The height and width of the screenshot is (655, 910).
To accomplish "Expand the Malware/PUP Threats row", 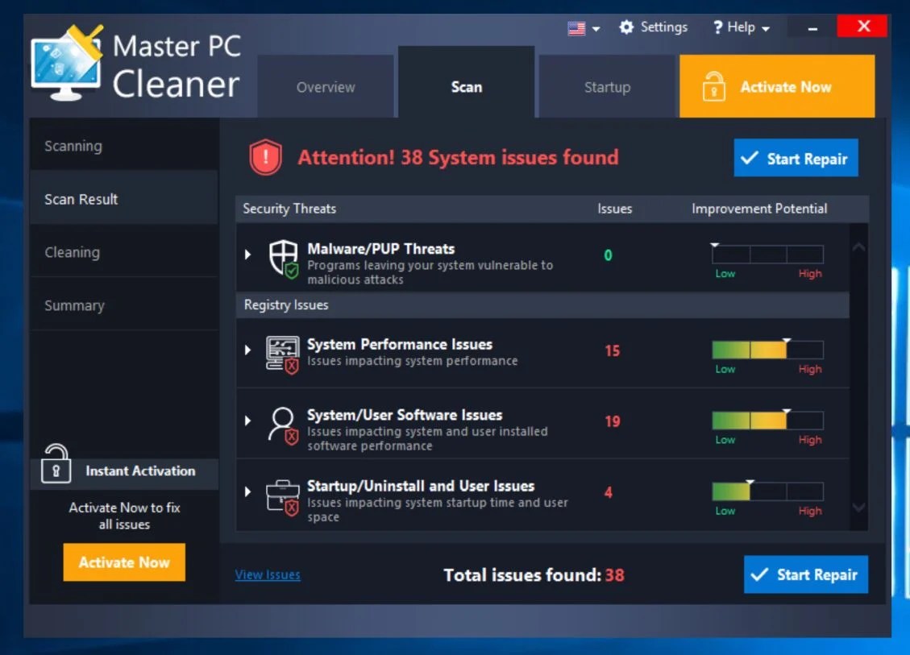I will 247,254.
